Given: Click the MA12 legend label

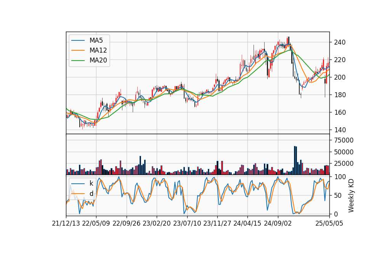Looking at the screenshot, I should pyautogui.click(x=98, y=50).
